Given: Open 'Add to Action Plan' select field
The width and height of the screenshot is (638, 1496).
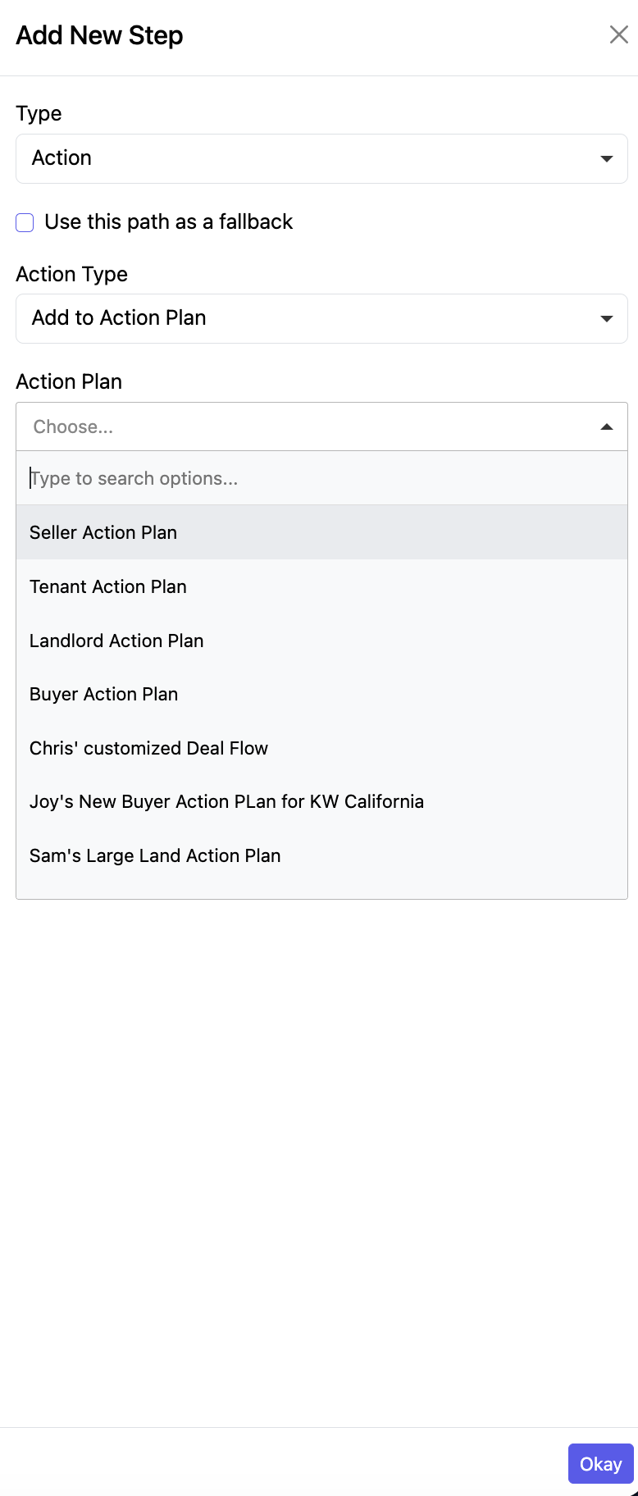Looking at the screenshot, I should (x=312, y=318).
